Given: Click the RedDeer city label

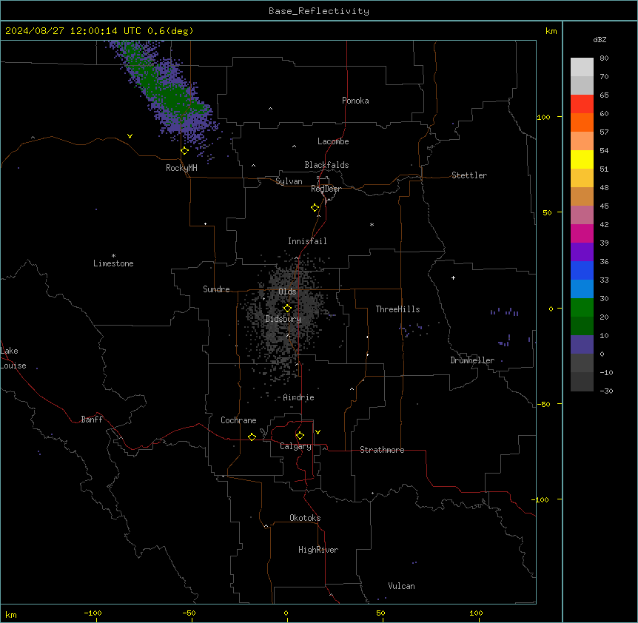Looking at the screenshot, I should coord(326,189).
